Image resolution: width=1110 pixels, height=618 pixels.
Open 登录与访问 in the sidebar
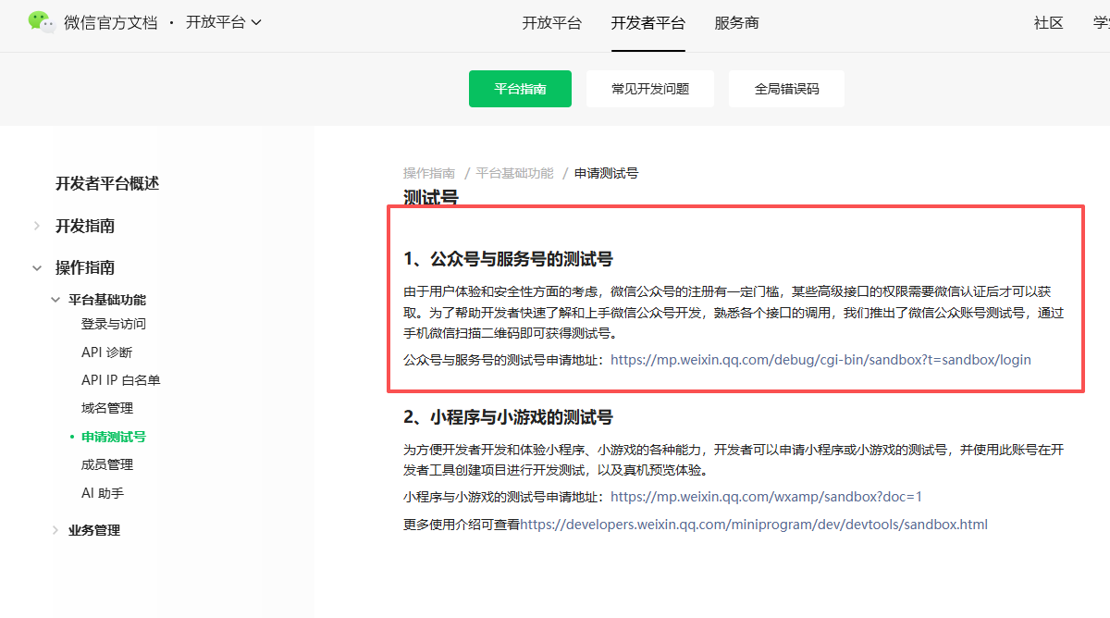(114, 324)
